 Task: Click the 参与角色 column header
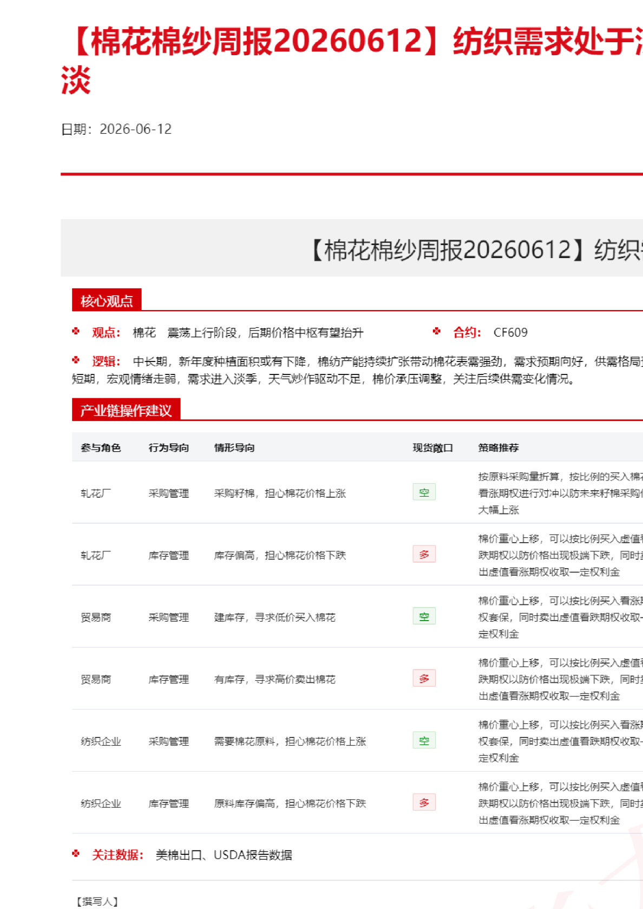(101, 447)
